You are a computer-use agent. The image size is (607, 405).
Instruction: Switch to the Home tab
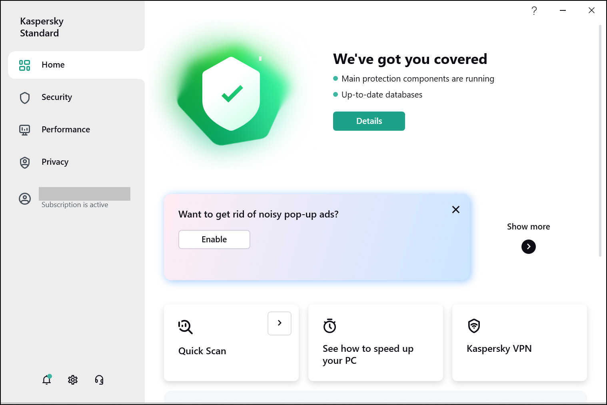tap(53, 65)
